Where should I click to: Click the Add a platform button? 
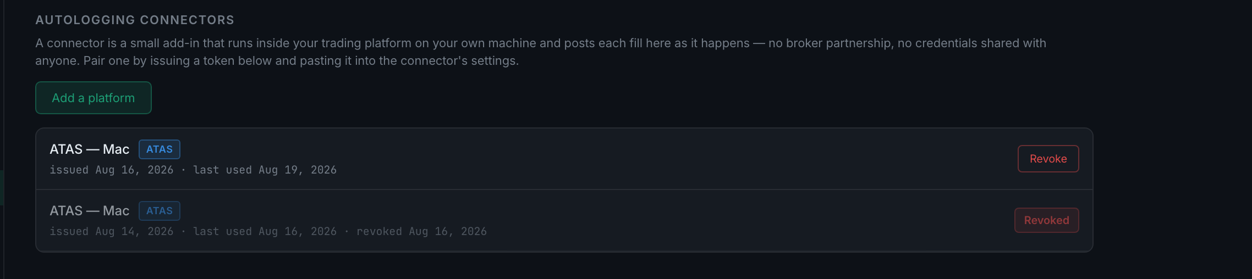(x=94, y=98)
